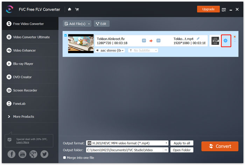
Task: Click the home icon in title bar
Action: point(70,9)
